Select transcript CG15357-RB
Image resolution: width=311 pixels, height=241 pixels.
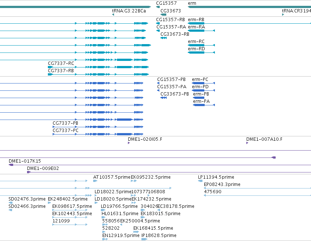(x=170, y=20)
